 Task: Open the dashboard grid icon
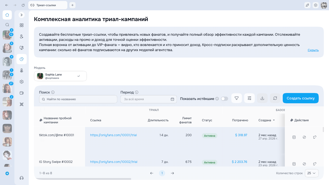click(x=22, y=25)
